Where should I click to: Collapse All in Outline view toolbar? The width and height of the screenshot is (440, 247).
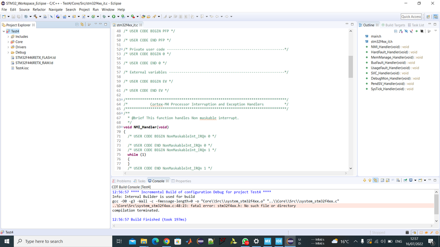[396, 31]
